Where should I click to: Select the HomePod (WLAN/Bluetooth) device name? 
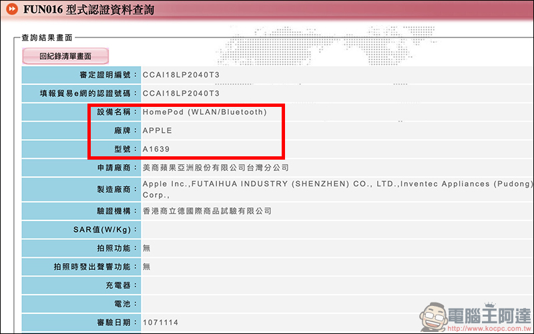coord(205,112)
